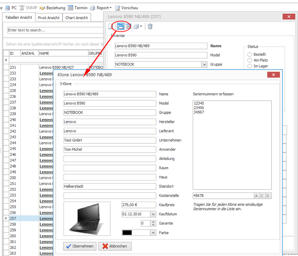This screenshot has width=298, height=256.
Task: Click the Hersteller field
Action: point(110,122)
